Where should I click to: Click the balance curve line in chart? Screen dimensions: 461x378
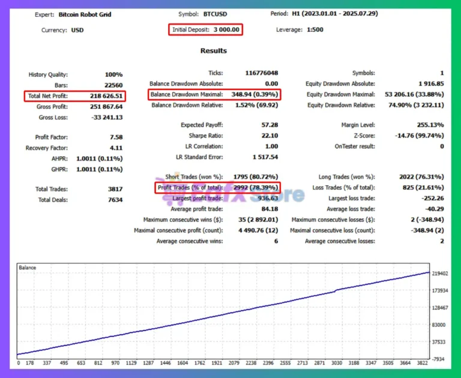point(223,314)
